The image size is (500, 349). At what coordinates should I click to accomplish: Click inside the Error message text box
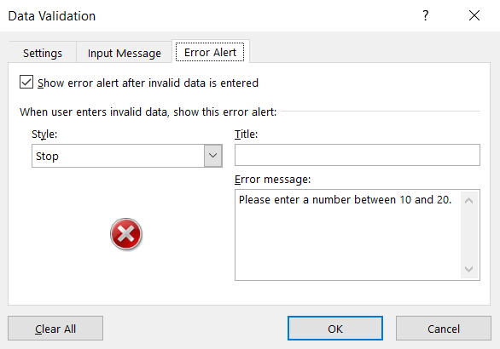pyautogui.click(x=348, y=235)
